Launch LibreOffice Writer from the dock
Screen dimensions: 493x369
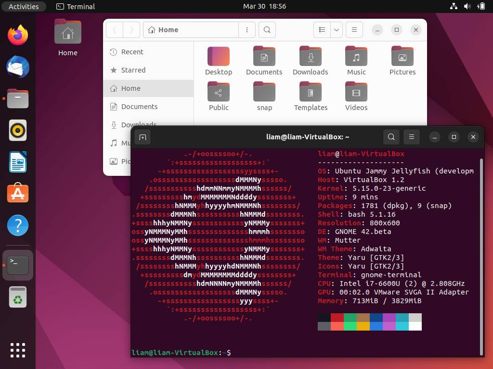point(17,162)
